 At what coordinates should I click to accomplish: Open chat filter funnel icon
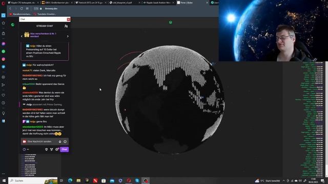pos(51,149)
